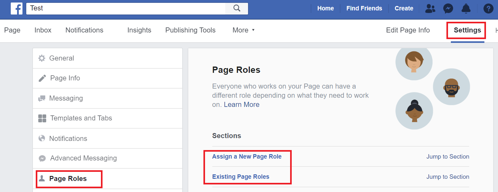Open the help question mark icon
This screenshot has height=192, width=498.
click(x=488, y=9)
